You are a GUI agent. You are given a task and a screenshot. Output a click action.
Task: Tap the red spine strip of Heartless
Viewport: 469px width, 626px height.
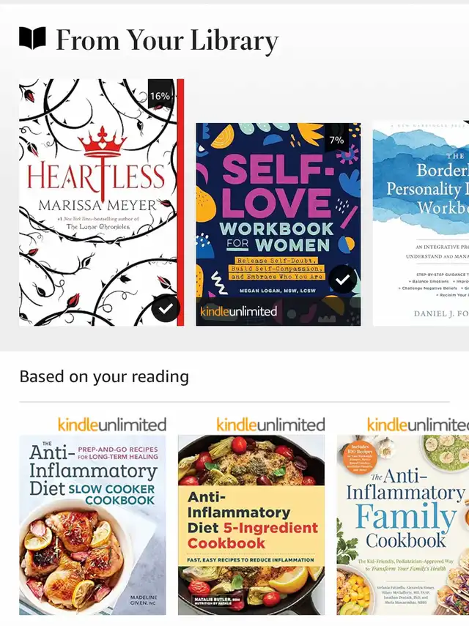[x=180, y=202]
